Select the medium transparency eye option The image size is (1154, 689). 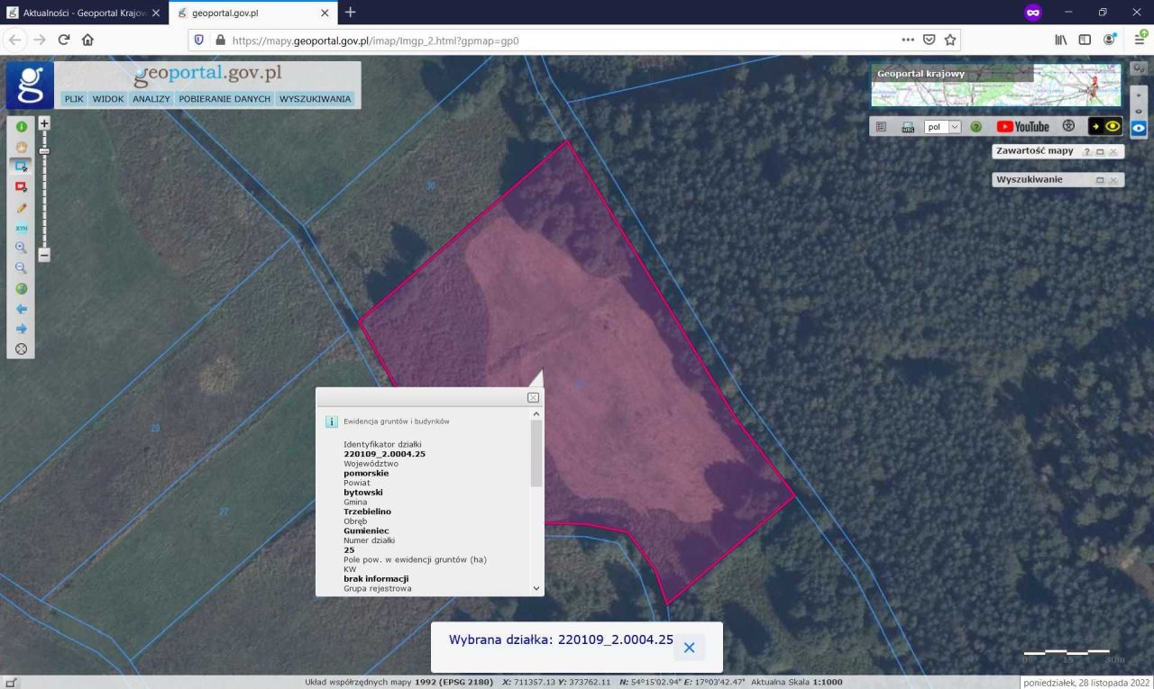[1140, 111]
